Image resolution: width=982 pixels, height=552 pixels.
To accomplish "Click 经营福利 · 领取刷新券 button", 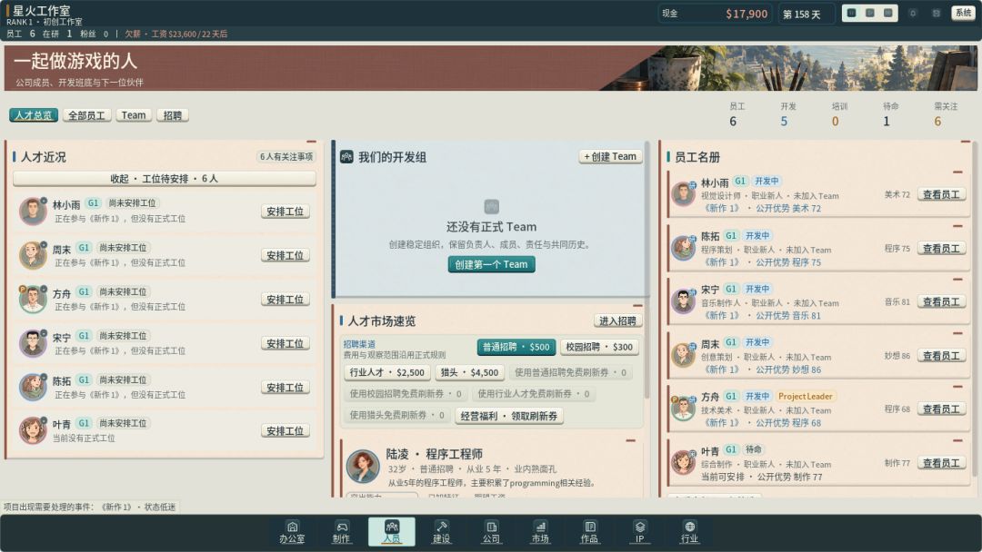I will pyautogui.click(x=509, y=417).
